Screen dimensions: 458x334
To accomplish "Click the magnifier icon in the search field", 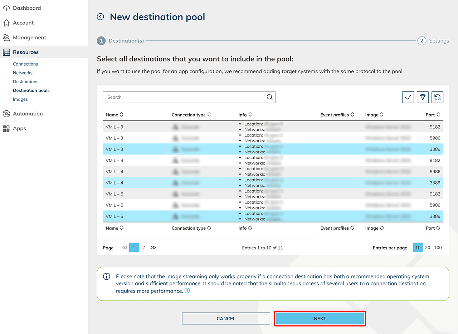I will [x=270, y=97].
